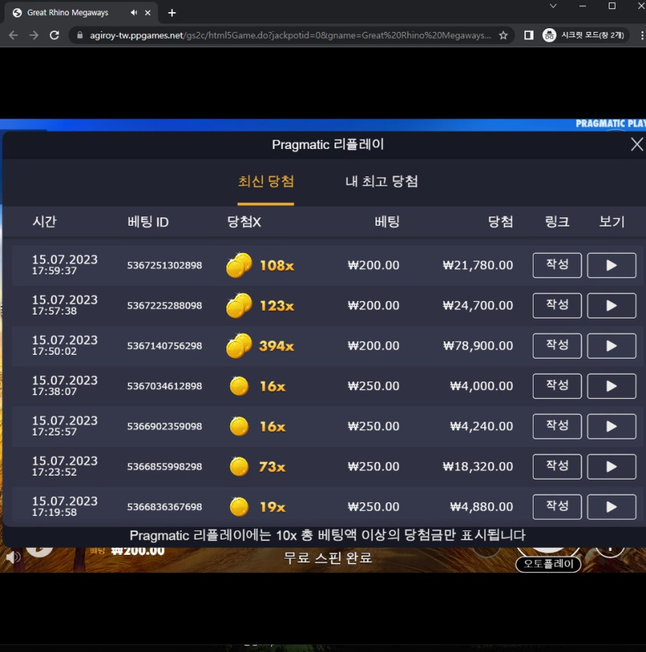Play replay for the 394x win
Image resolution: width=646 pixels, height=652 pixels.
coord(611,346)
